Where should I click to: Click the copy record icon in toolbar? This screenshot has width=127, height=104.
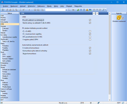[x=42, y=10]
